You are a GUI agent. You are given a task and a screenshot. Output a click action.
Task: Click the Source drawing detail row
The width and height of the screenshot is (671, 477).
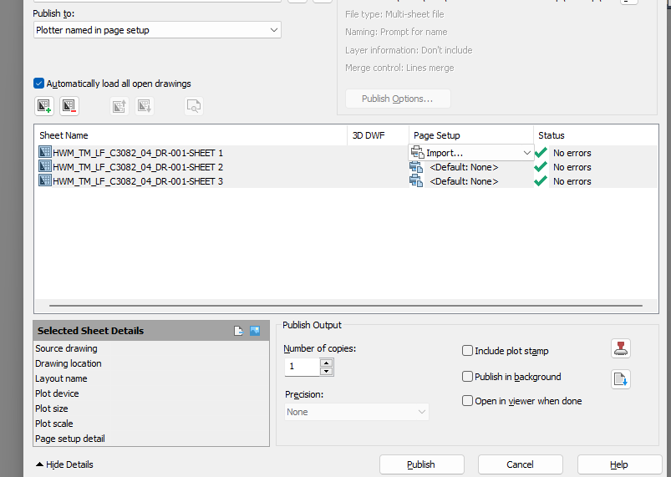[151, 348]
